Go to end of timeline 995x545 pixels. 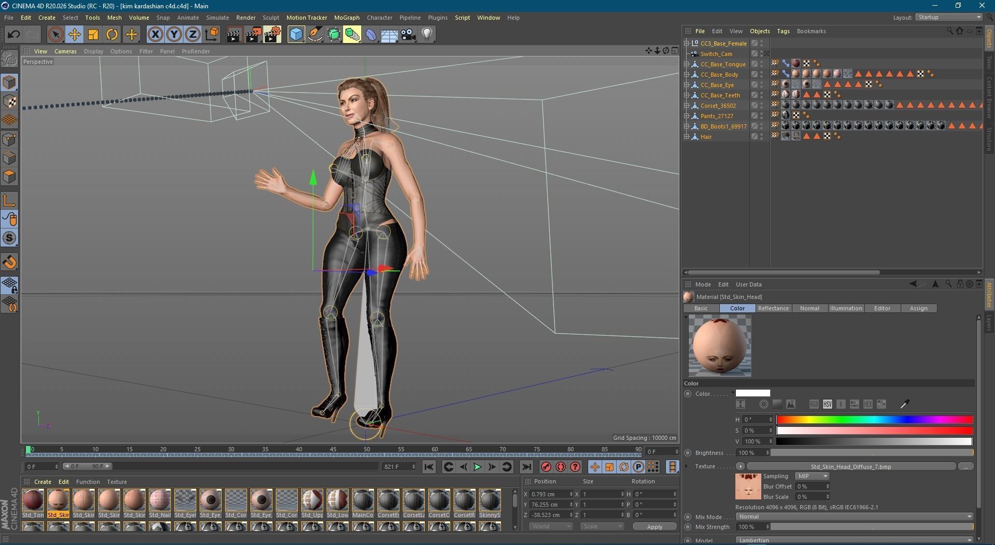tap(526, 467)
